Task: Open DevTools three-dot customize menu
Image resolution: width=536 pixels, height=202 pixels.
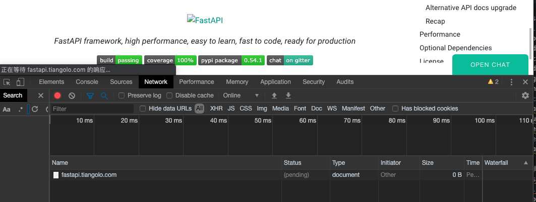Action: pos(511,82)
